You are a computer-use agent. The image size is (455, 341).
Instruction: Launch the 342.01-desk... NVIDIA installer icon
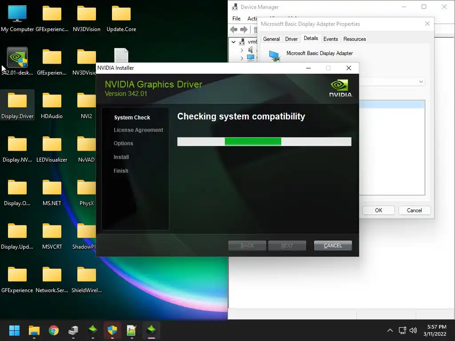coord(17,61)
